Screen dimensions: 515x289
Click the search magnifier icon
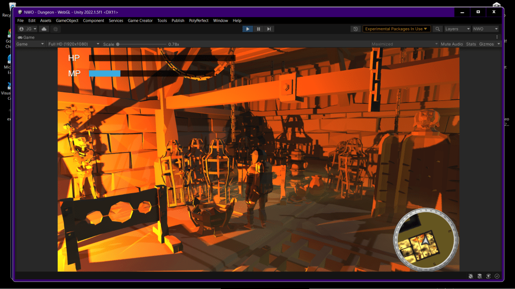pyautogui.click(x=438, y=29)
